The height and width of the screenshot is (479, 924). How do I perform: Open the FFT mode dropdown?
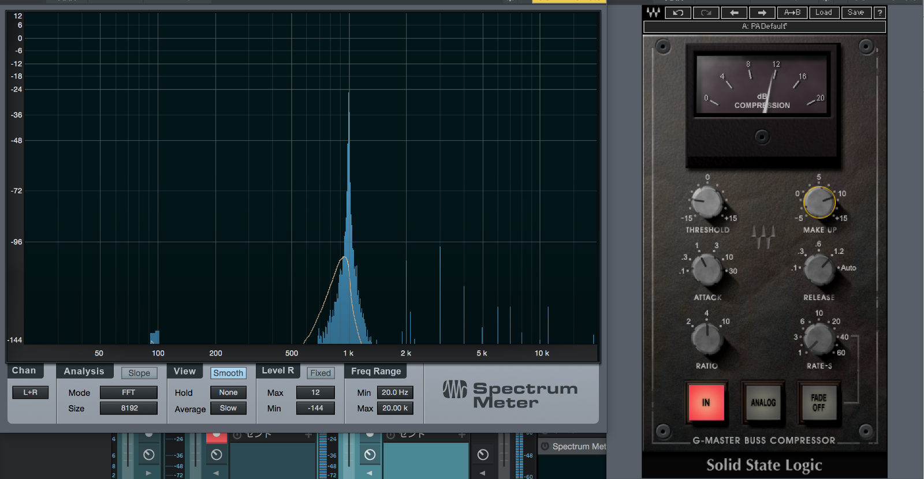128,392
